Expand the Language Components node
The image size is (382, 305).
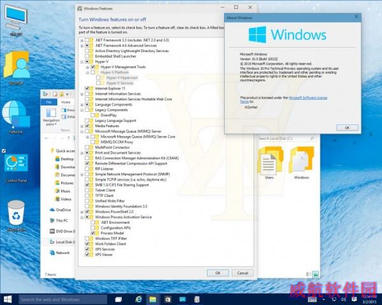(x=82, y=105)
